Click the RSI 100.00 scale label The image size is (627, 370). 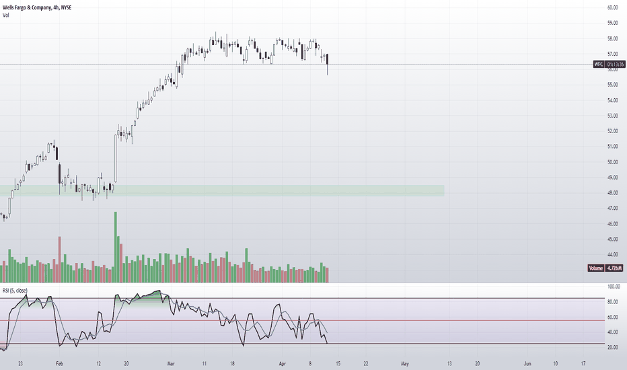[x=614, y=287]
